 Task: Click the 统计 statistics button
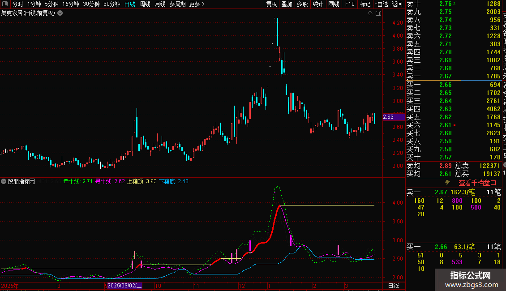coord(318,4)
